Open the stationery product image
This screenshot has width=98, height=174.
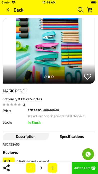click(49, 51)
